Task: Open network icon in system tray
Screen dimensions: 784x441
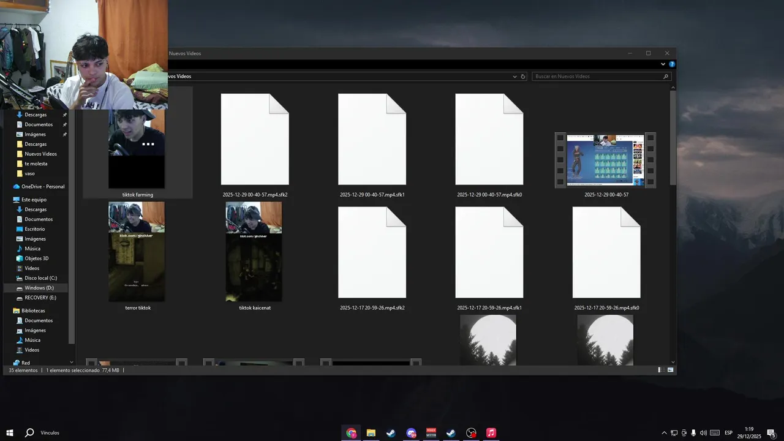Action: point(674,433)
